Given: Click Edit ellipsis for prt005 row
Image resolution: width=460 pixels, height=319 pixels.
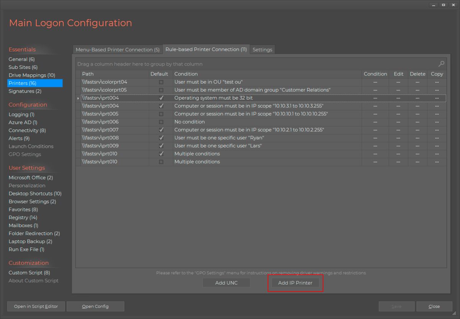Looking at the screenshot, I should click(x=398, y=114).
